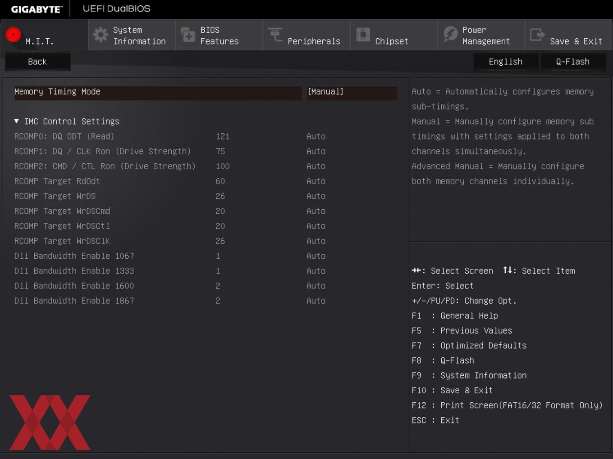Open the Chipset tab
Image resolution: width=613 pixels, height=459 pixels.
[x=394, y=35]
